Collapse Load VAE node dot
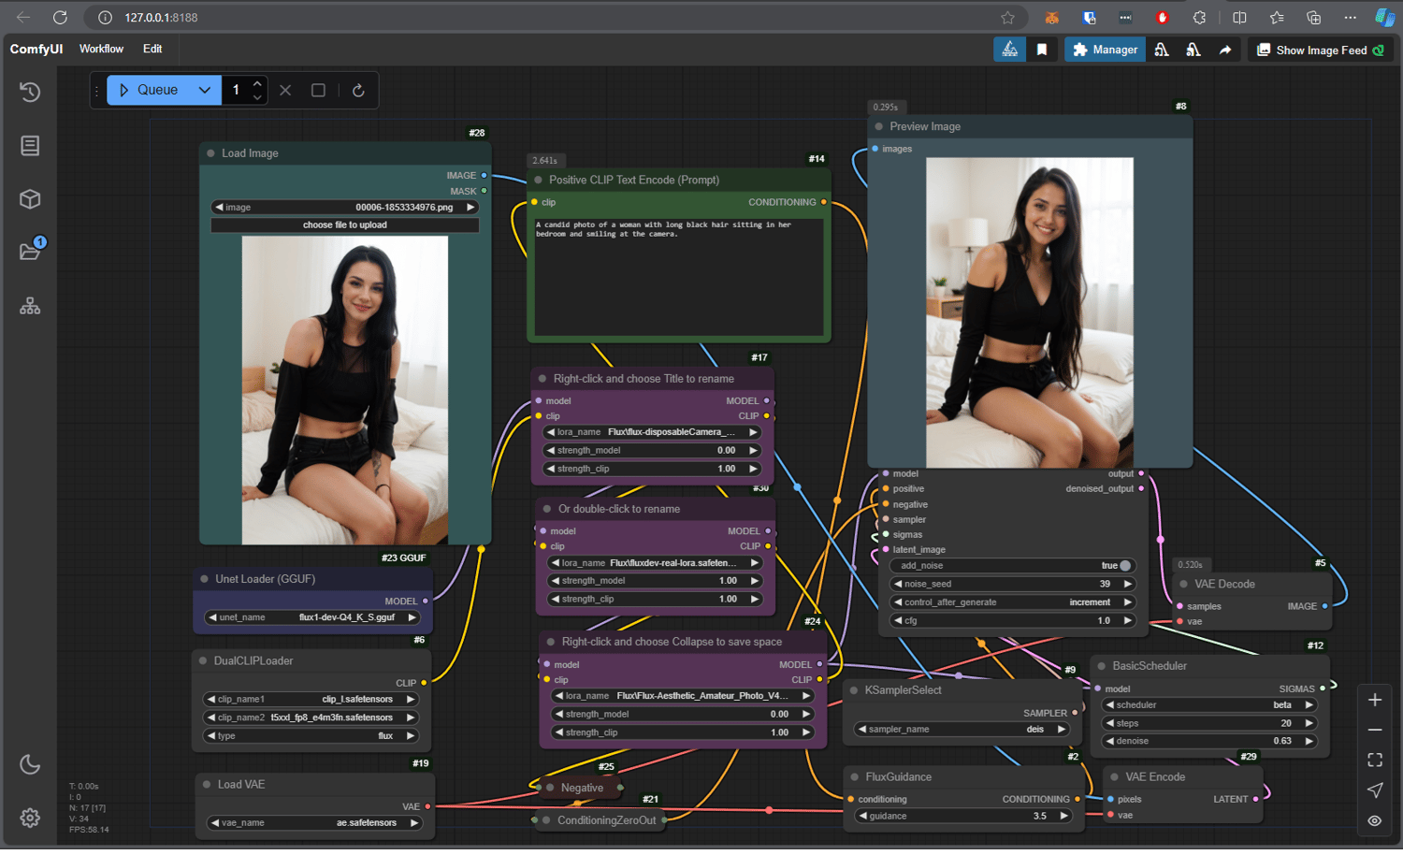This screenshot has height=855, width=1403. click(x=207, y=784)
